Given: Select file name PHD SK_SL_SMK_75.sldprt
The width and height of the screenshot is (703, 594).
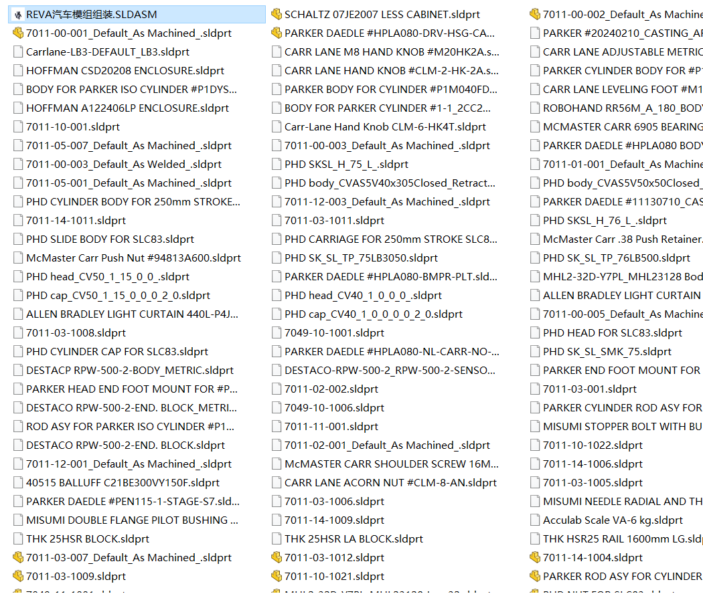Looking at the screenshot, I should (x=607, y=352).
